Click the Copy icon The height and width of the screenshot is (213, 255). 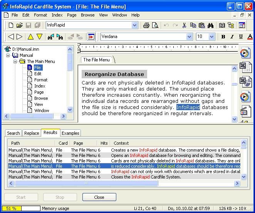(193, 25)
